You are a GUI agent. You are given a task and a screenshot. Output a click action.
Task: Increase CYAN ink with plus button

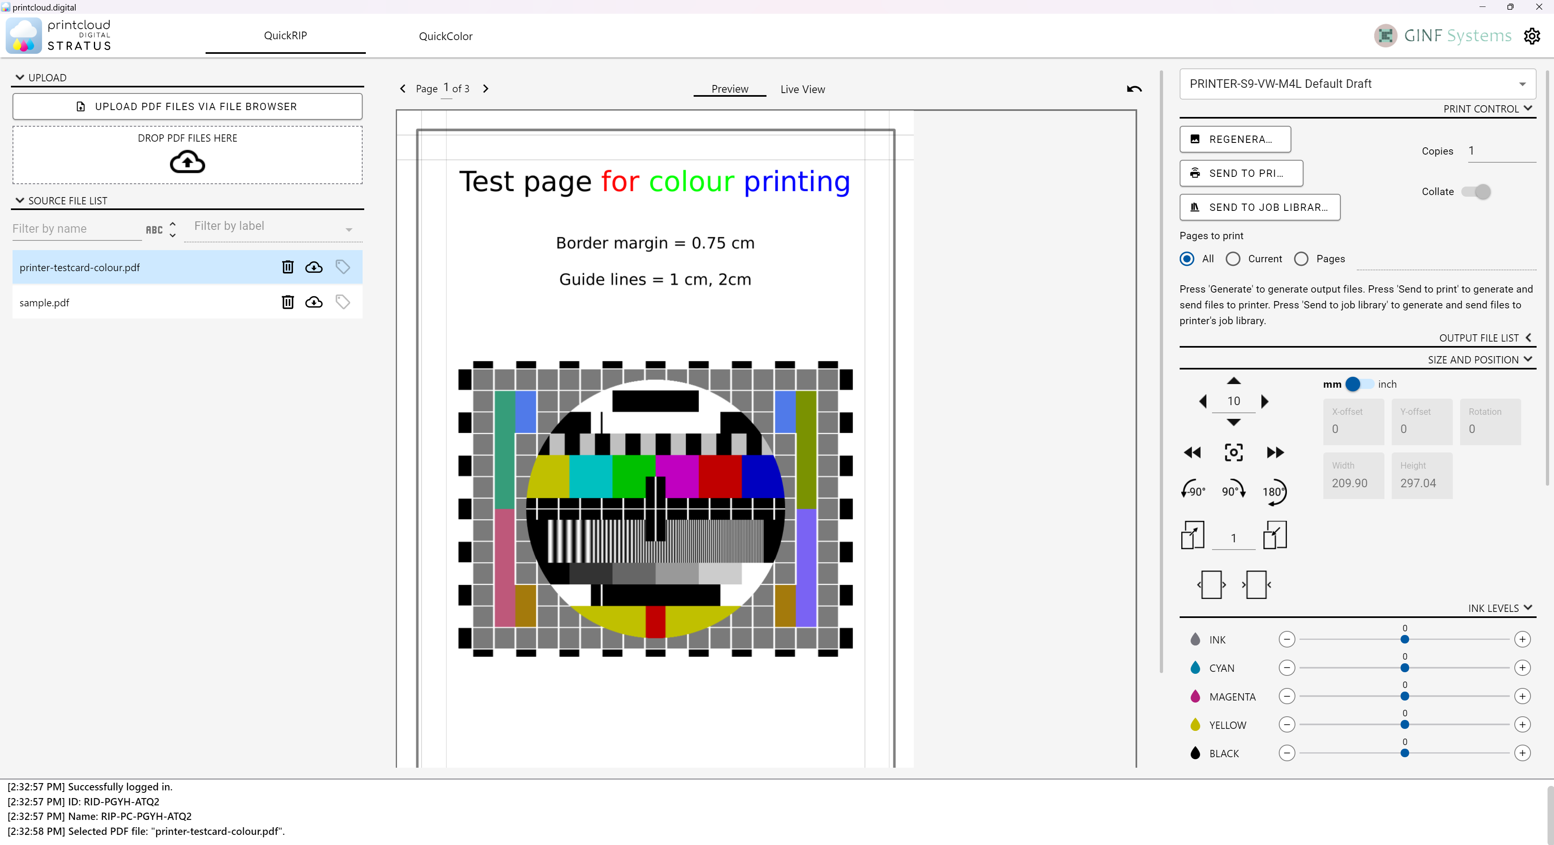[x=1522, y=668]
